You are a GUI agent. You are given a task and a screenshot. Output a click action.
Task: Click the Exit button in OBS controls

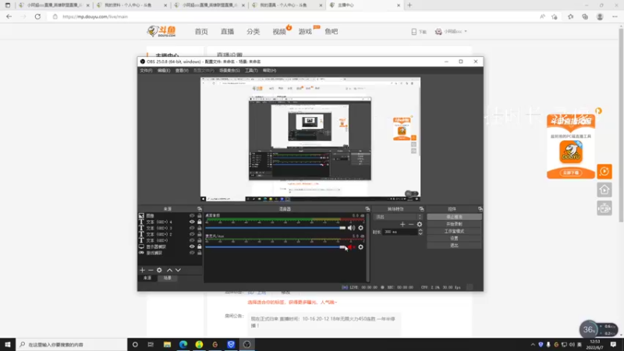point(454,246)
